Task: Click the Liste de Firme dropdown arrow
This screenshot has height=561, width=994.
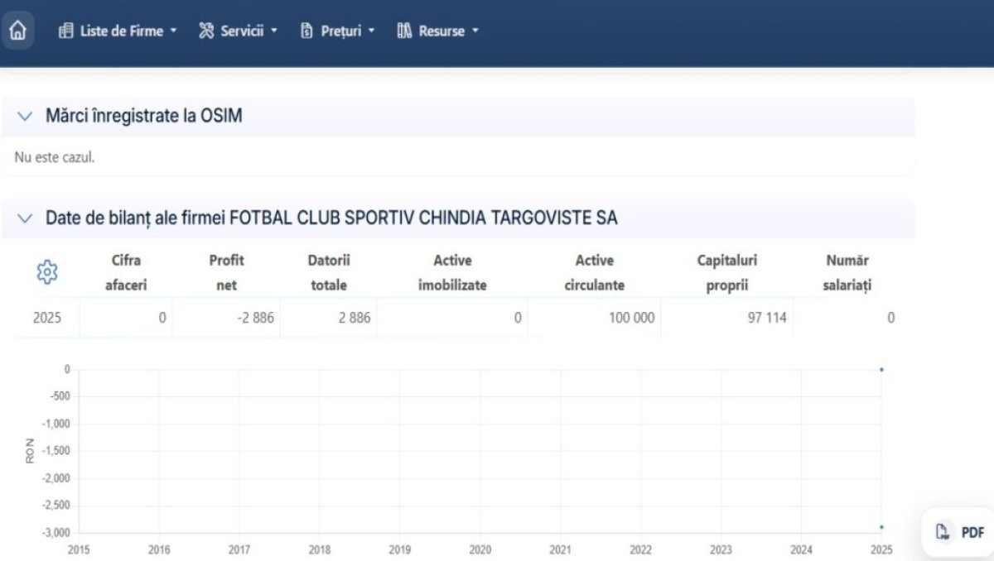Action: click(173, 31)
